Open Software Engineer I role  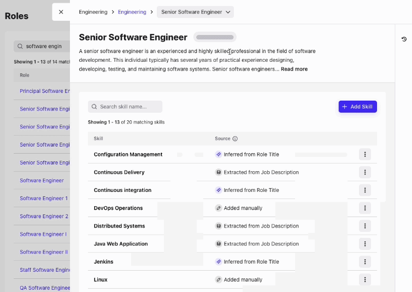43,234
